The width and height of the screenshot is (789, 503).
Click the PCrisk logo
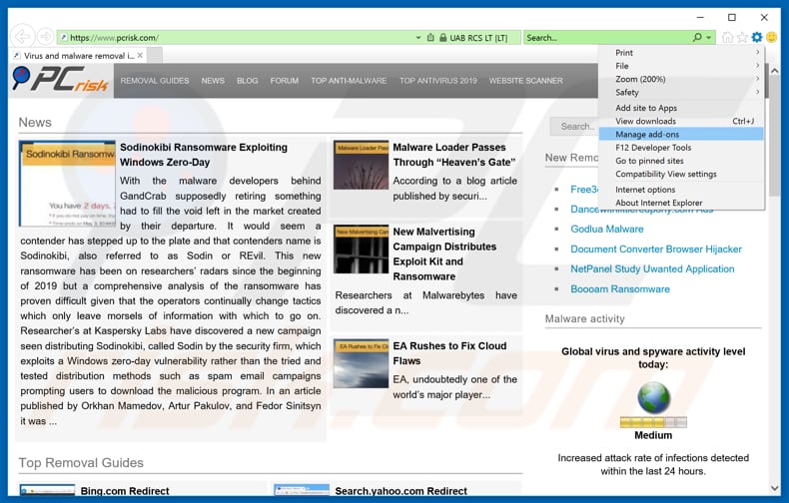pyautogui.click(x=60, y=80)
